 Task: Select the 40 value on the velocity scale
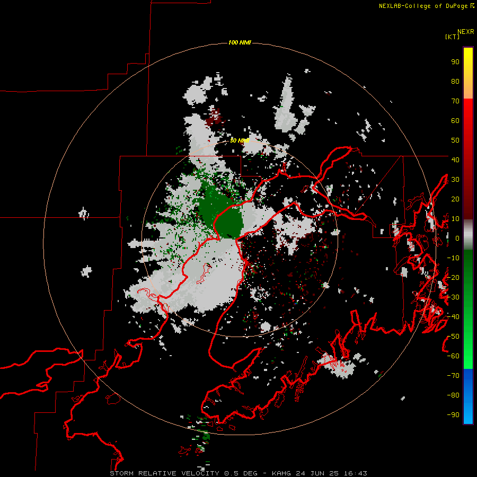tap(455, 160)
